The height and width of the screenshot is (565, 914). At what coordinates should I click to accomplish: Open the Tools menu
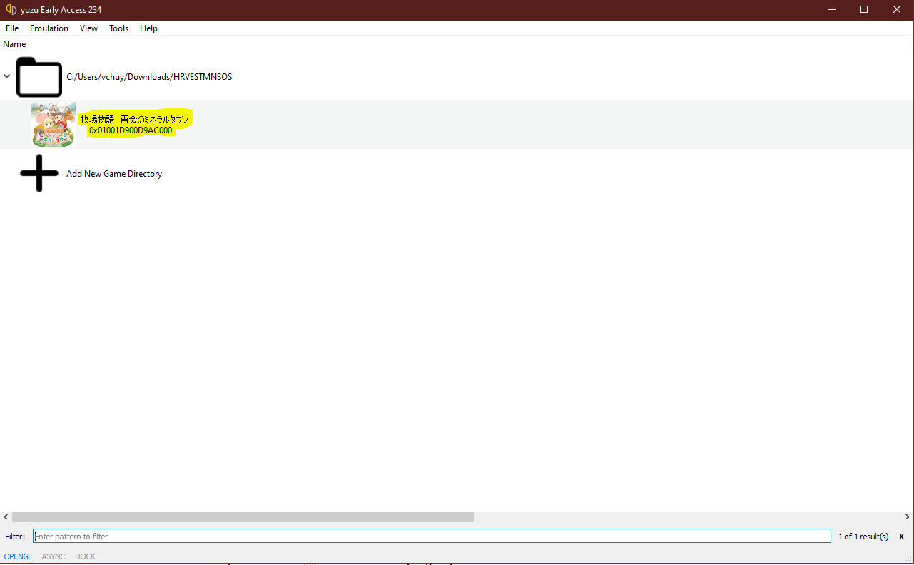pos(119,28)
